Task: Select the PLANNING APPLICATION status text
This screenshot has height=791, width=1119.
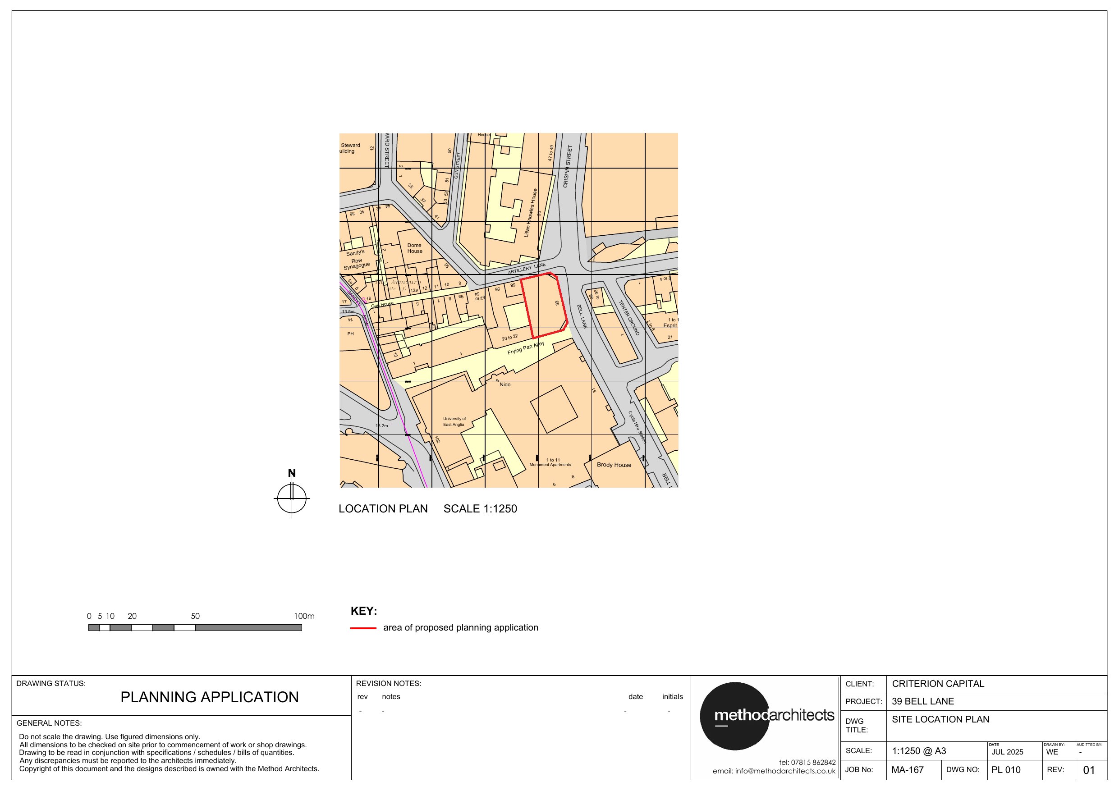Action: (x=210, y=697)
